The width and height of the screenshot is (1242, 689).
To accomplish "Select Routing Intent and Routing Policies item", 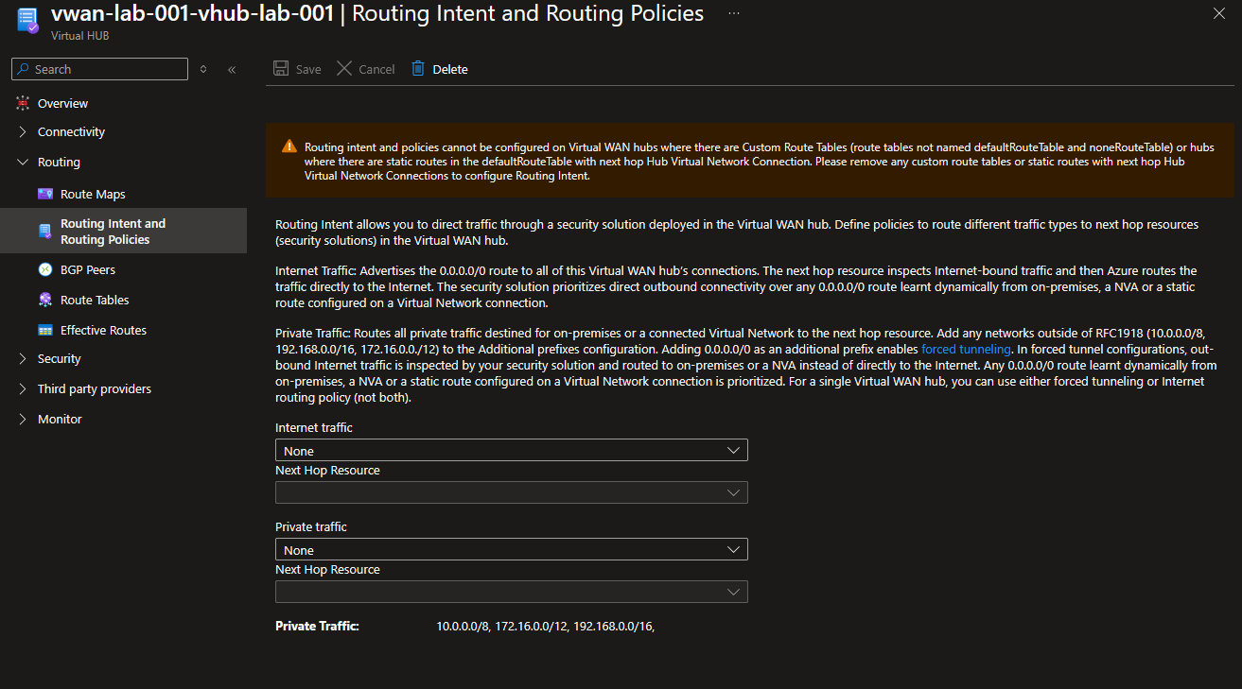I will pos(113,232).
